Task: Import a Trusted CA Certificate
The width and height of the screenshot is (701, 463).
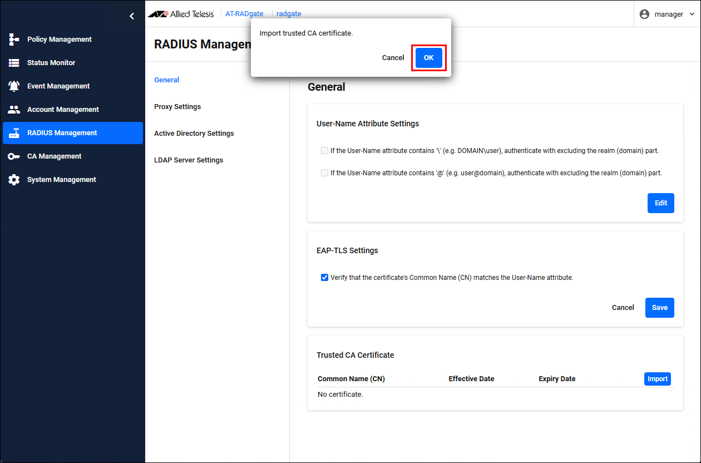Action: 658,379
